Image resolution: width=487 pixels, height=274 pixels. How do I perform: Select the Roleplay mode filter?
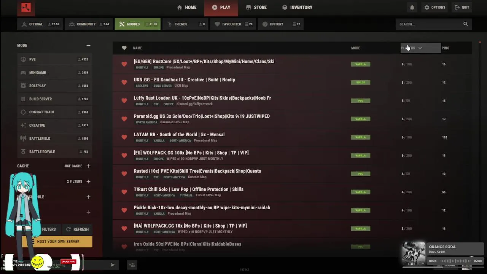click(x=54, y=86)
